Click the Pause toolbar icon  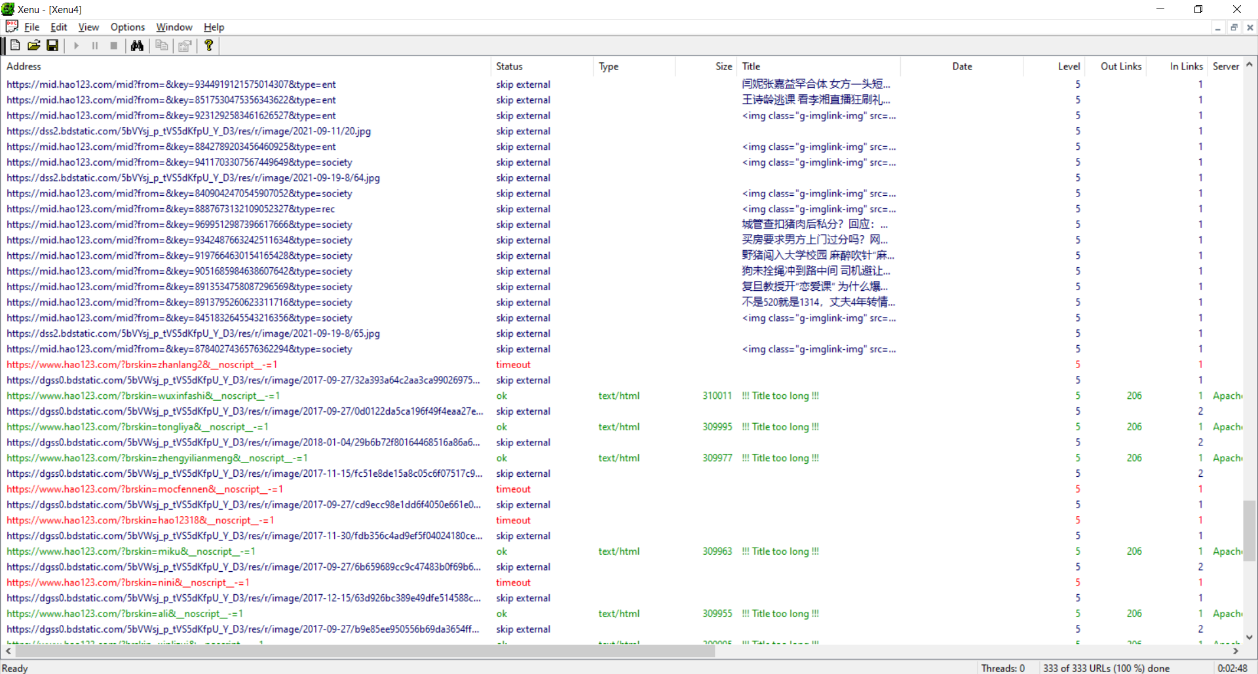(x=95, y=46)
